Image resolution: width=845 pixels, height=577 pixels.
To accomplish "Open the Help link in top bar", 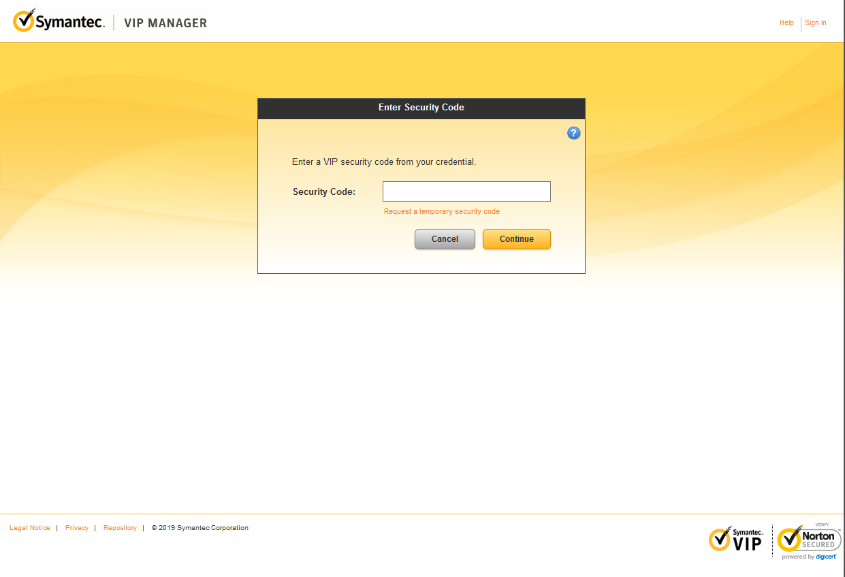I will click(x=786, y=23).
